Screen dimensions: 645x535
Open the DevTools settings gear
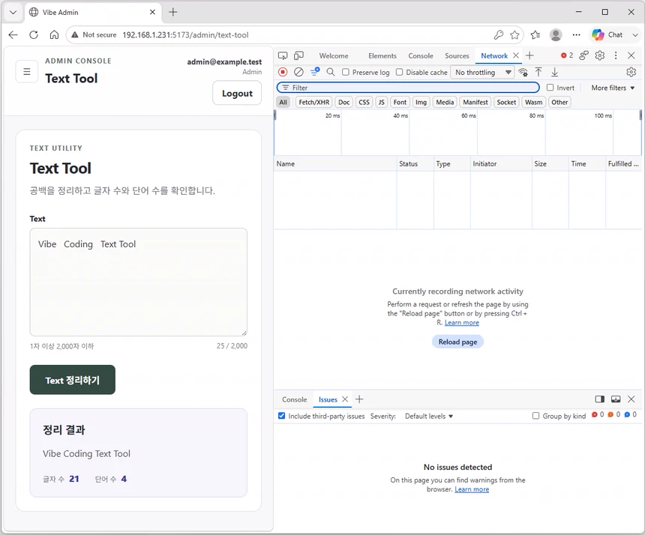point(600,55)
